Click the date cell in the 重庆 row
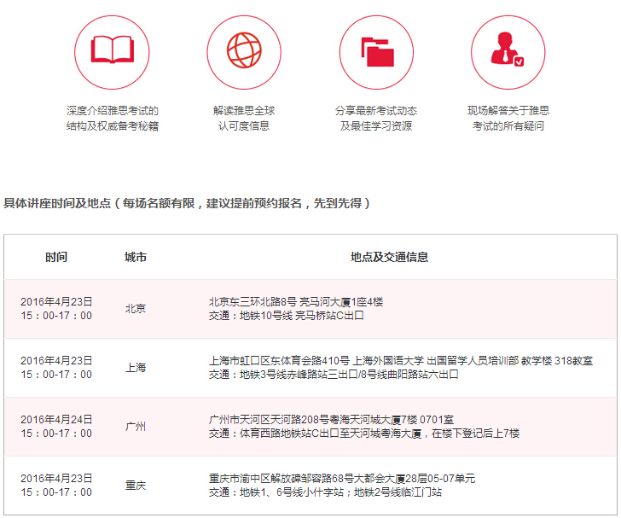The width and height of the screenshot is (621, 518). 56,485
